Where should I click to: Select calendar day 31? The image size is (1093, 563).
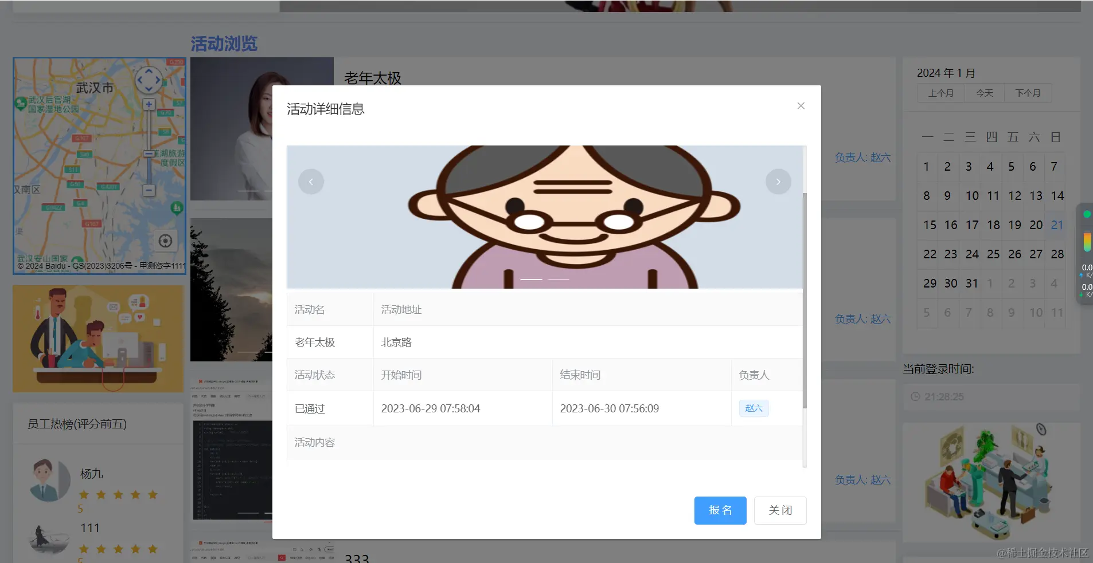tap(971, 284)
